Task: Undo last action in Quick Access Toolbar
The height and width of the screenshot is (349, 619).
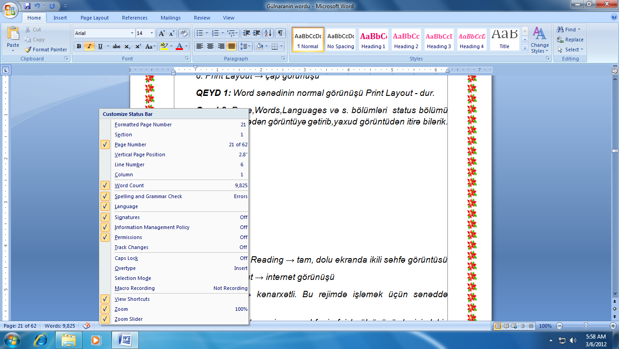Action: click(37, 6)
